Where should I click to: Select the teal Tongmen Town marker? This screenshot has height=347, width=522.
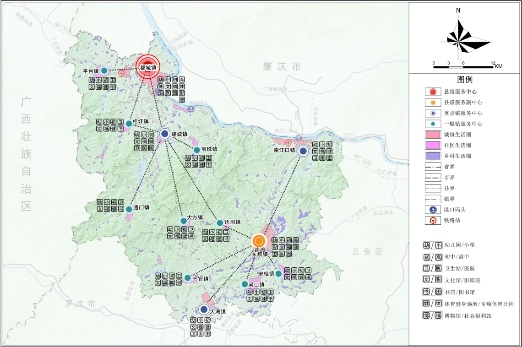pyautogui.click(x=129, y=209)
